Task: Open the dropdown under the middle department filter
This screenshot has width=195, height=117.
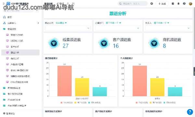Action: click(x=118, y=28)
